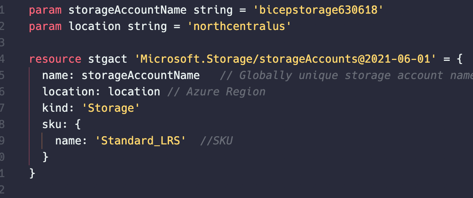Click the opening brace ending the resource line

459,59
